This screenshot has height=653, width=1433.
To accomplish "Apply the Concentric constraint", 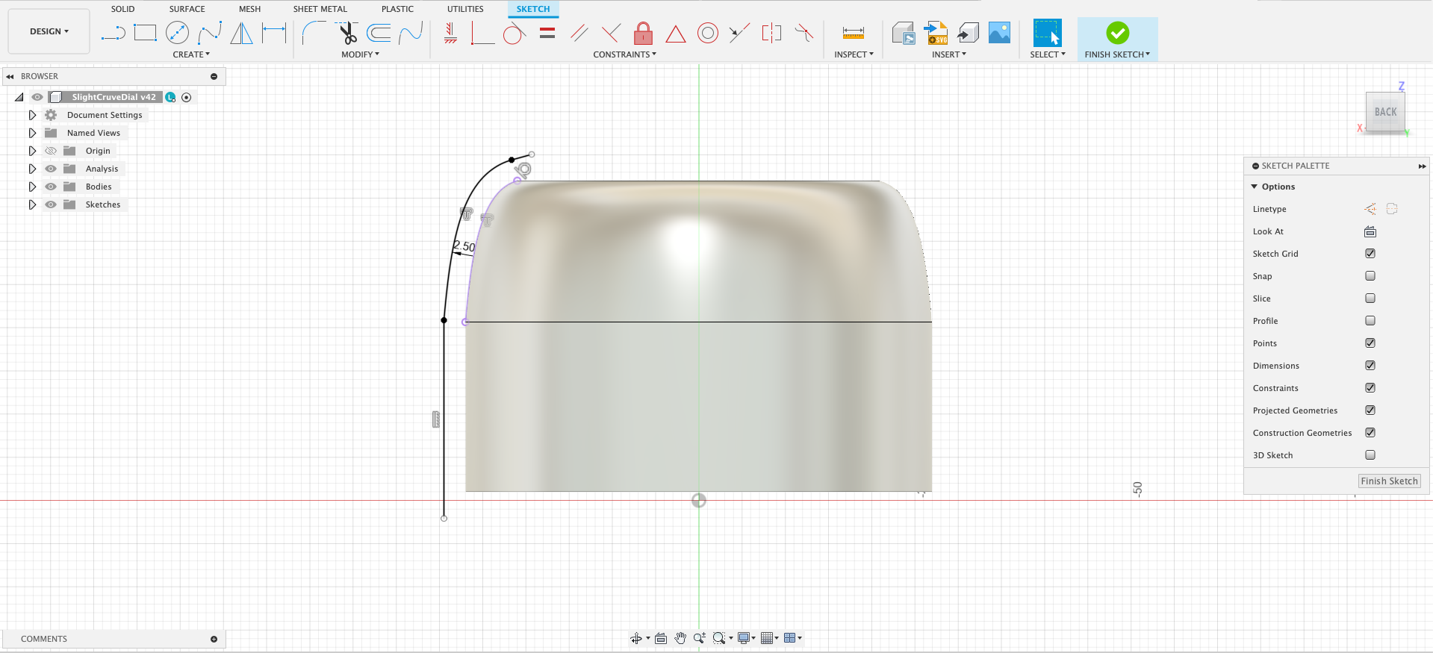I will [707, 33].
